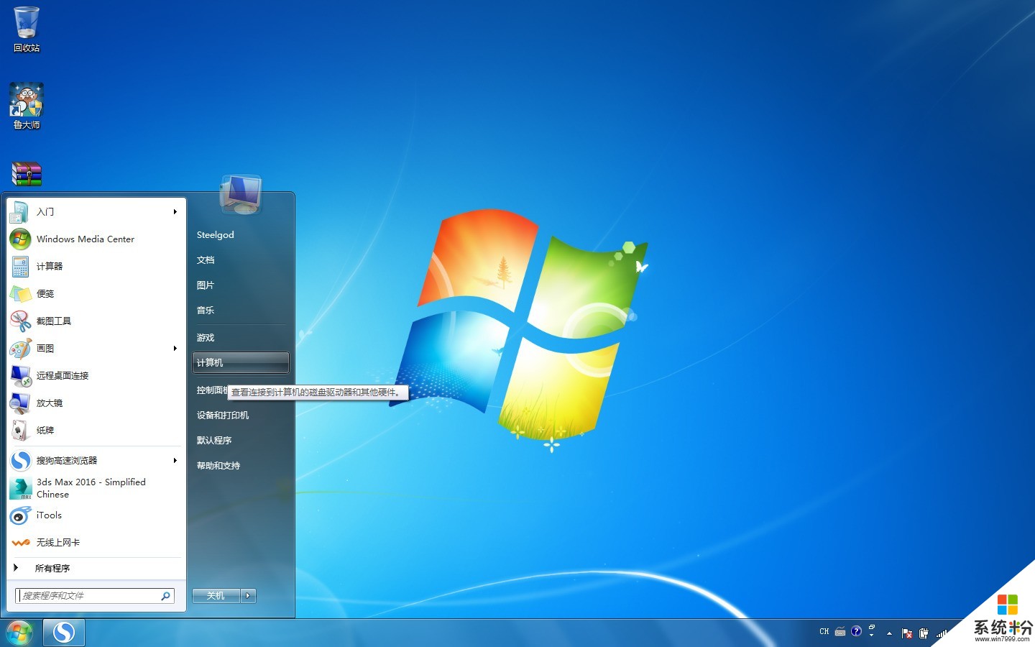Image resolution: width=1035 pixels, height=647 pixels.
Task: Open 无线上网卡 program
Action: pyautogui.click(x=96, y=542)
